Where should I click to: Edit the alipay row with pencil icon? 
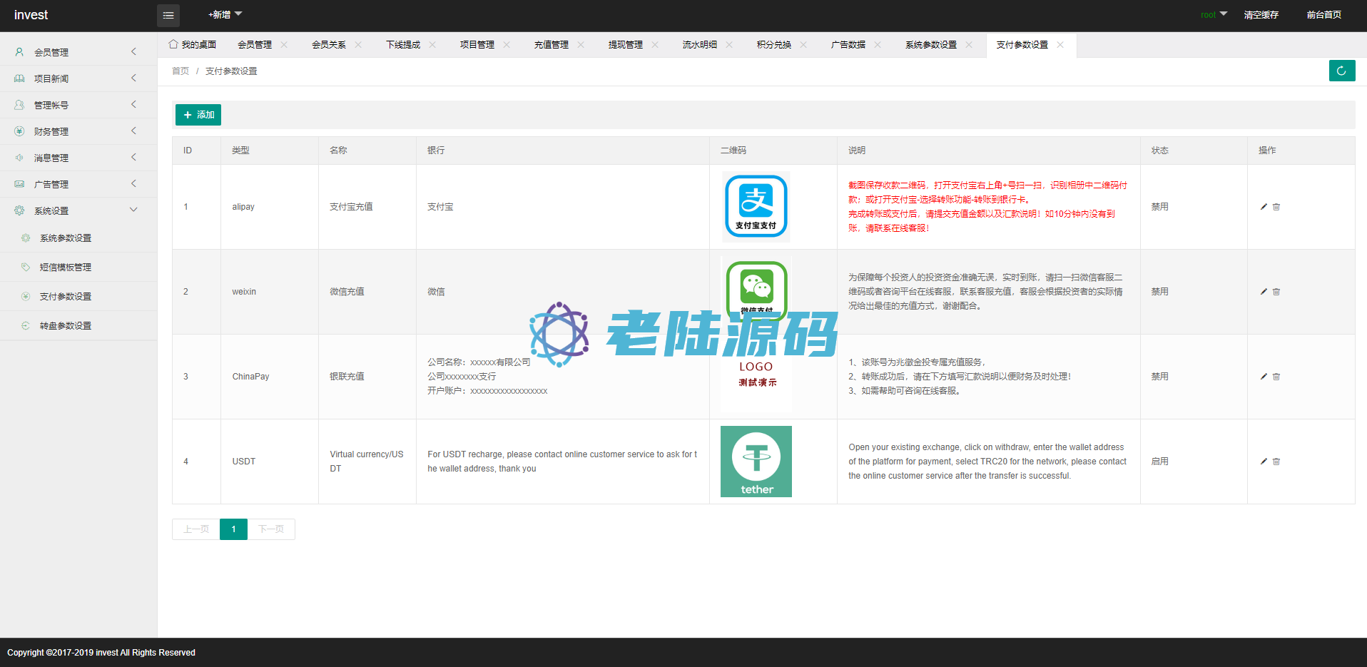coord(1264,207)
